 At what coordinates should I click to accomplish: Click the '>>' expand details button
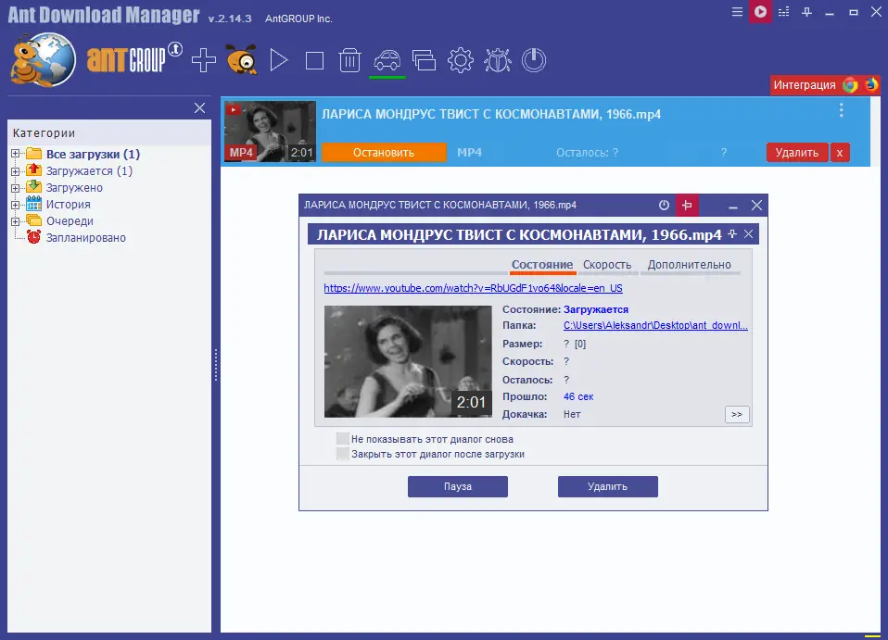pyautogui.click(x=736, y=414)
